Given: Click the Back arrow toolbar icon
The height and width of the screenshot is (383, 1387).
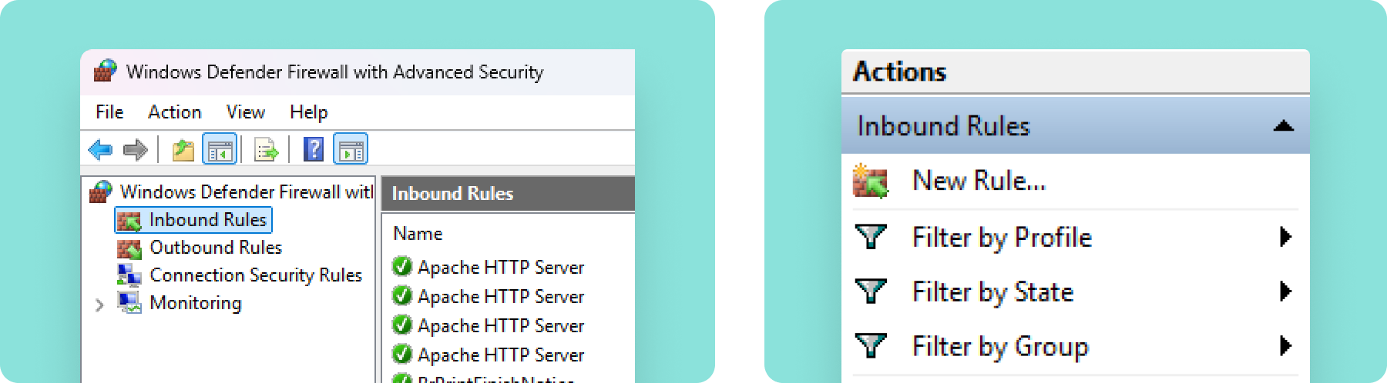Looking at the screenshot, I should point(100,149).
